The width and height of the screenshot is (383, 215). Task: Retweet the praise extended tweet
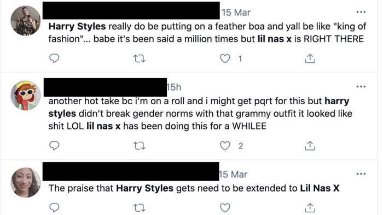[x=140, y=208]
